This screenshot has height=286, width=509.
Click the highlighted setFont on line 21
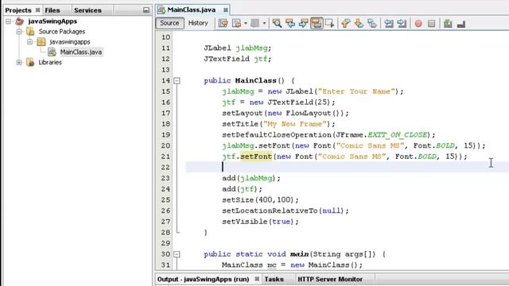256,157
